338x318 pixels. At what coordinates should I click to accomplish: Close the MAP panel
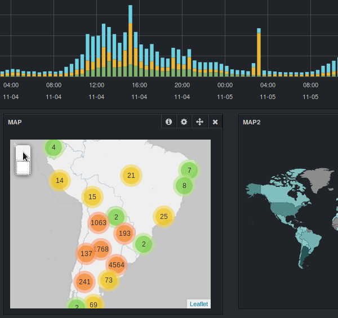click(215, 122)
